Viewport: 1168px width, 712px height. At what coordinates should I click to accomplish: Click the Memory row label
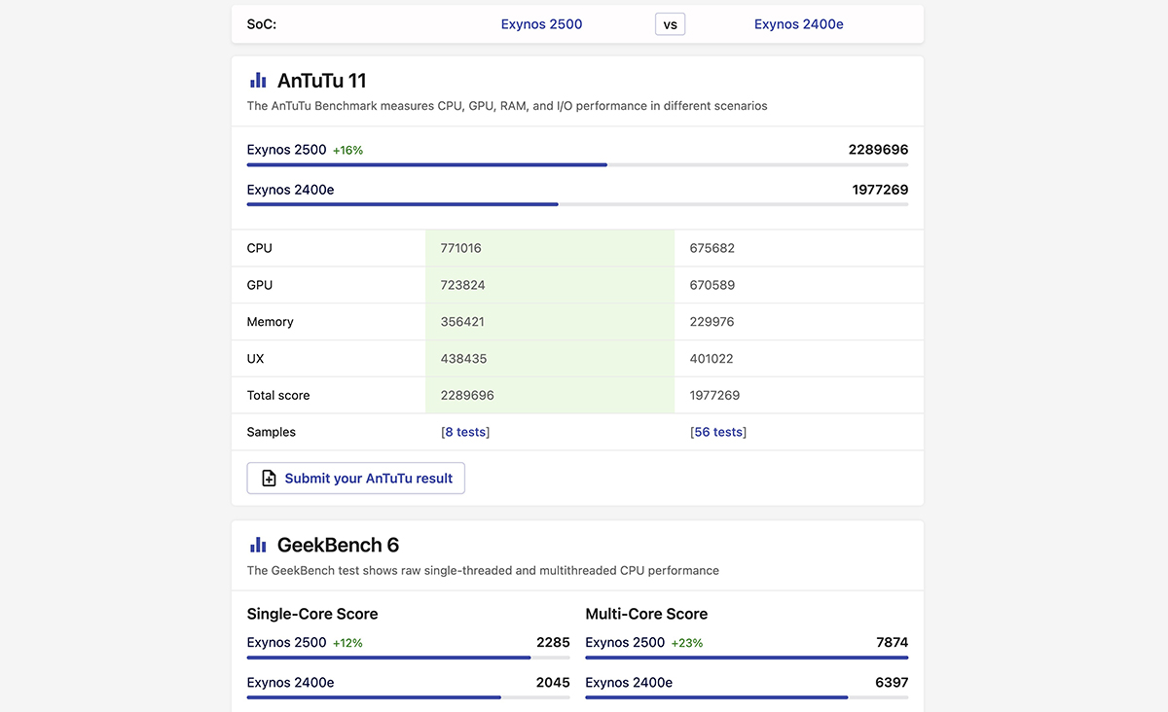[x=271, y=322]
